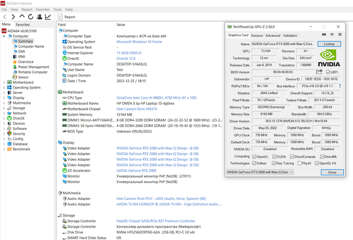Viewport: 353px width, 240px height.
Task: Click the GPU Name field in GPU-Z
Action: coord(283,44)
